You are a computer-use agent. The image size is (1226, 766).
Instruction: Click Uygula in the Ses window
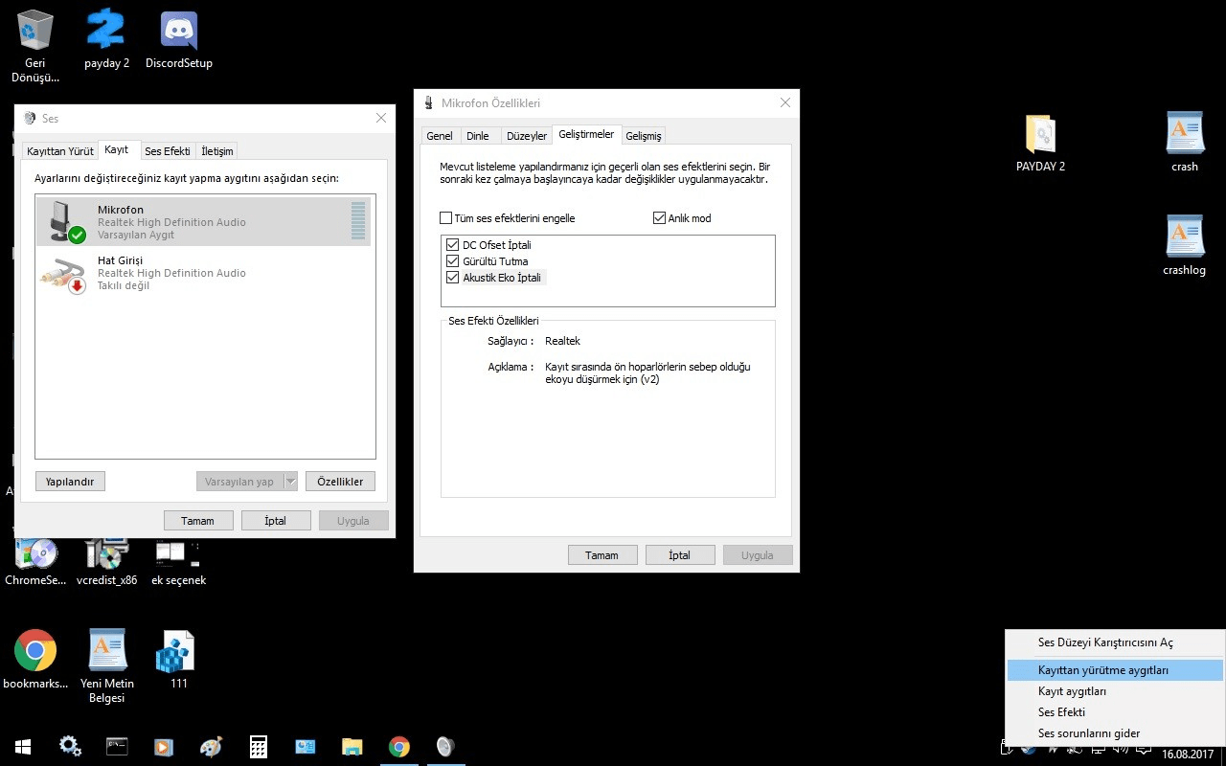tap(353, 521)
